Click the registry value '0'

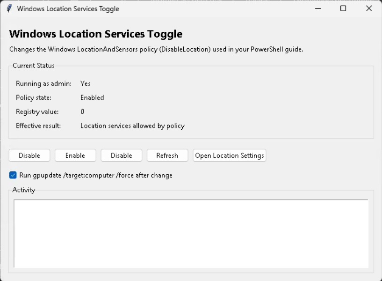pos(82,112)
